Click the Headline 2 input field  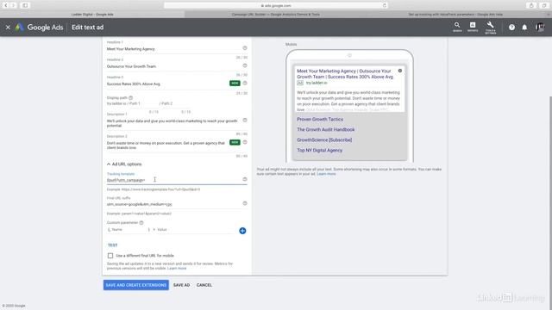click(172, 66)
